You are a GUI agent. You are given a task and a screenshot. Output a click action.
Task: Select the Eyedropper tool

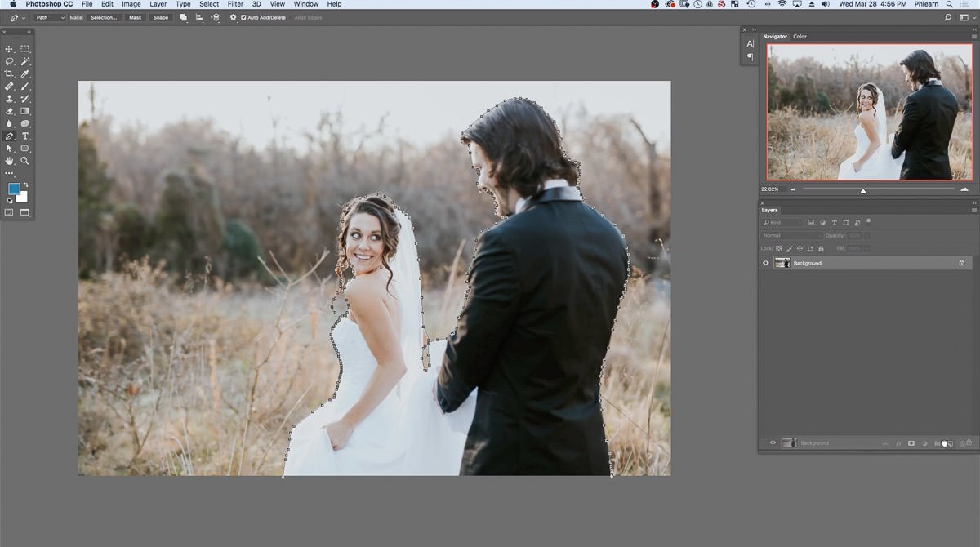pyautogui.click(x=25, y=73)
